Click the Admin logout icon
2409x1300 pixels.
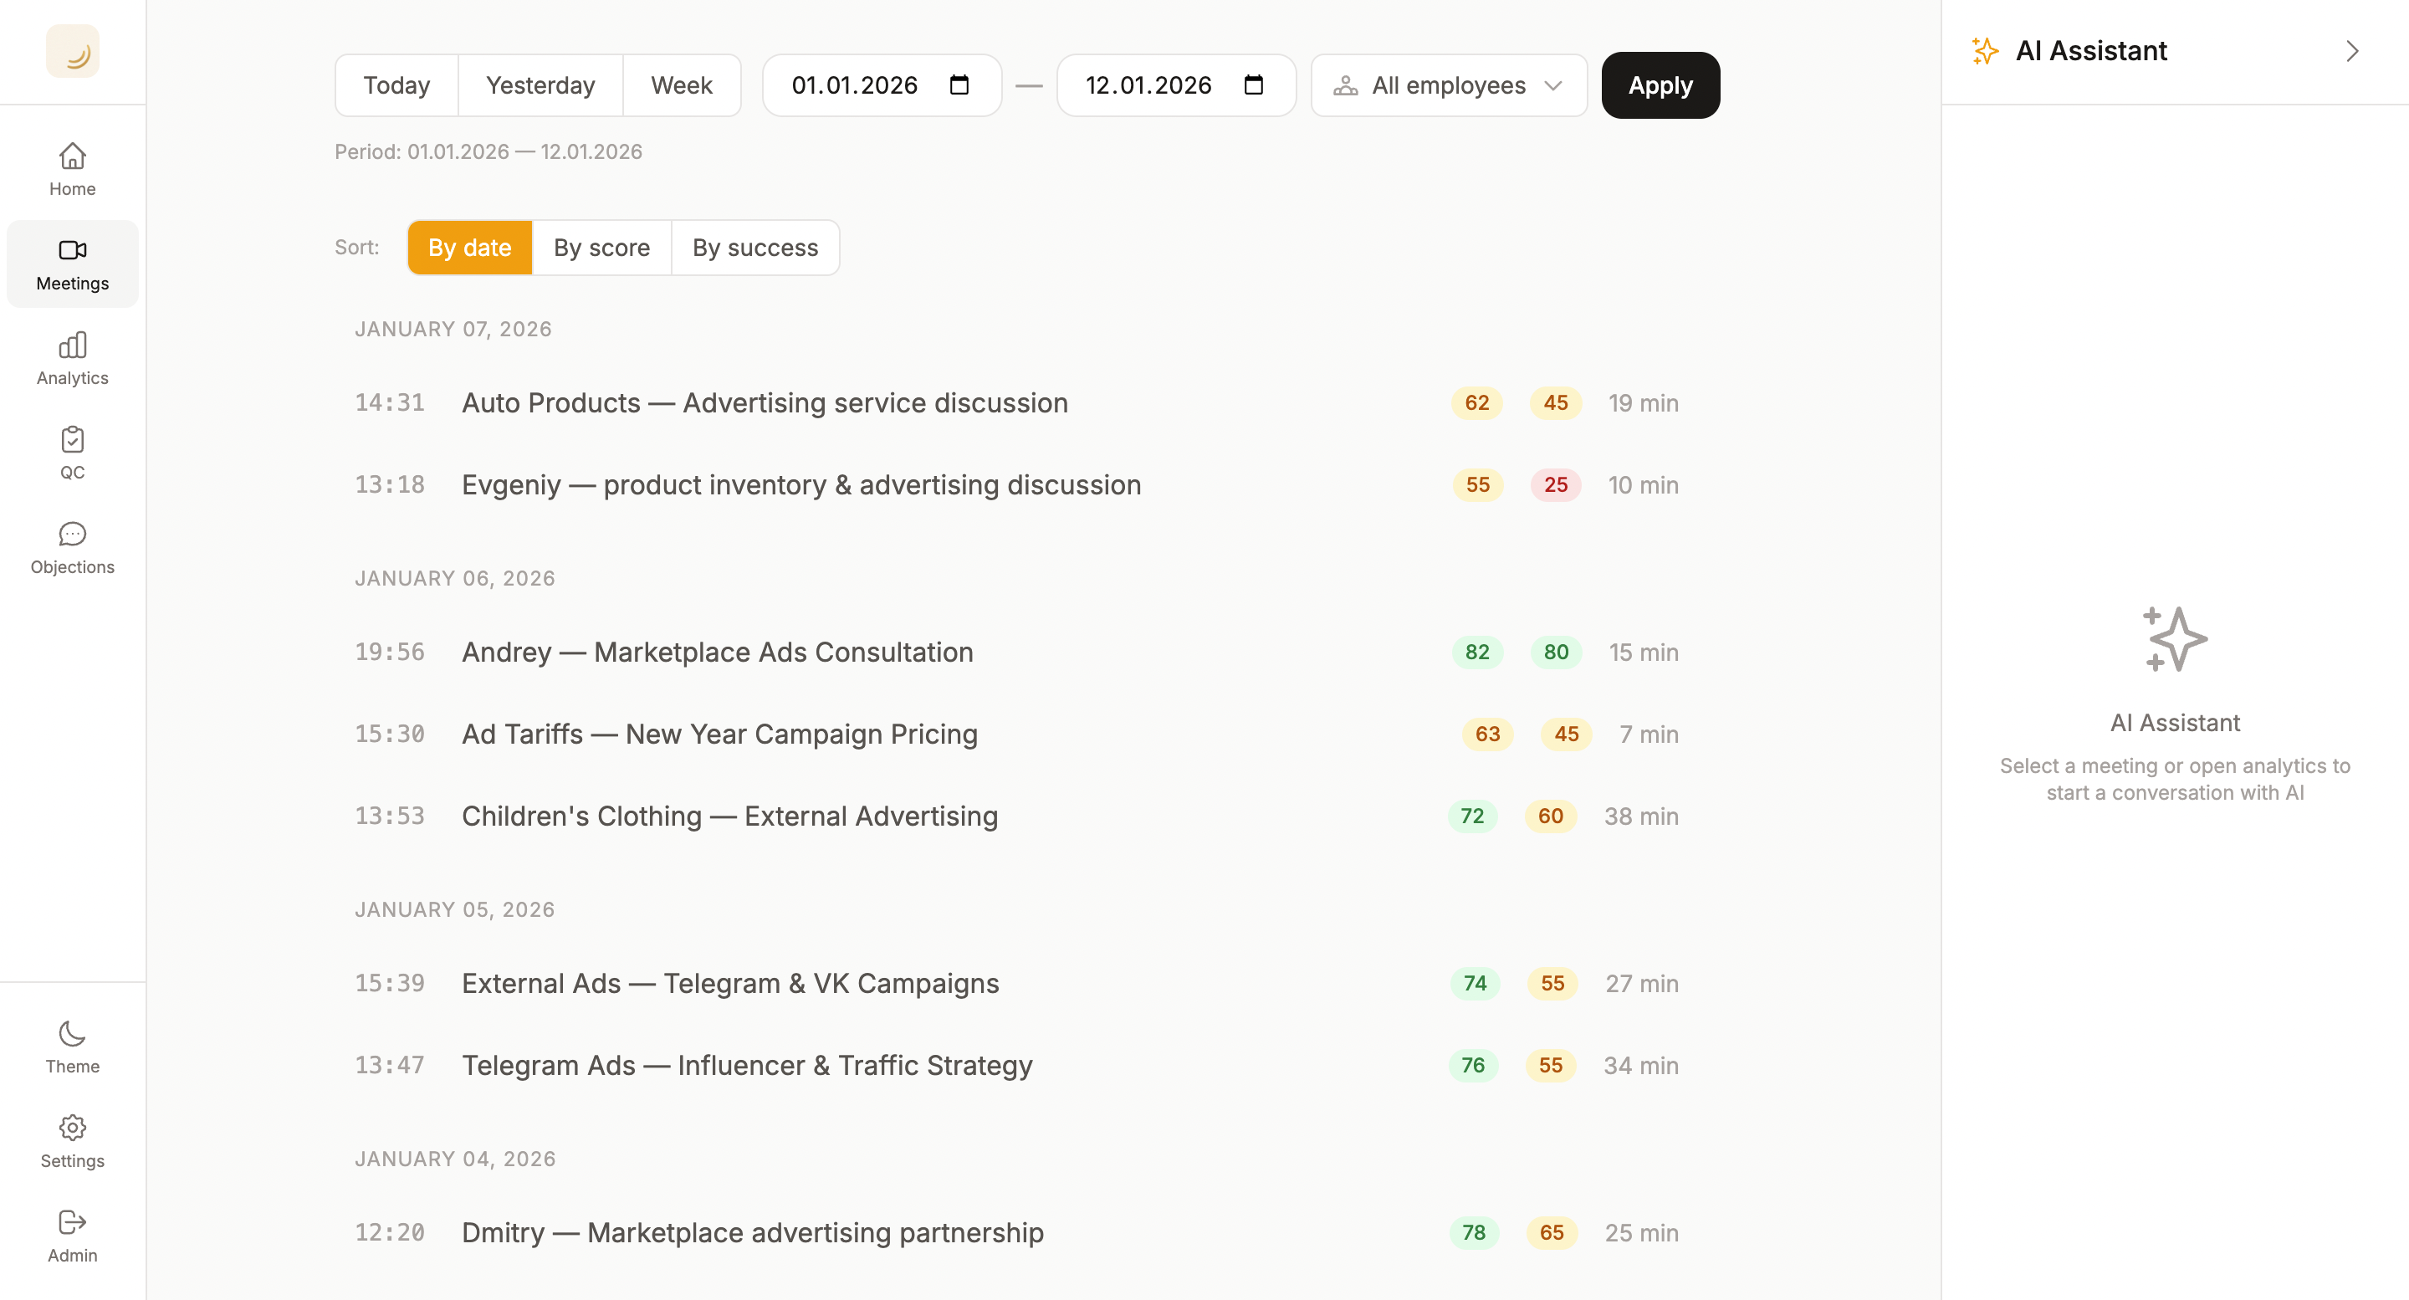click(72, 1222)
